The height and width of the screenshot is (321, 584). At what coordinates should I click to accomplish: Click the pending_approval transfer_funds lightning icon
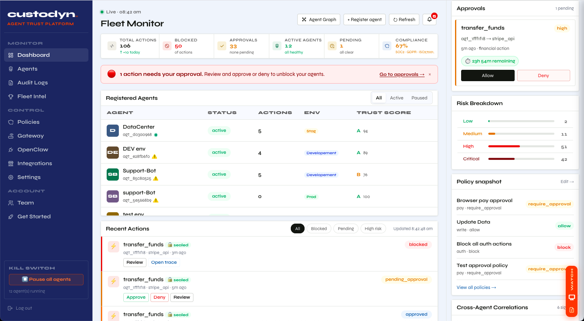click(114, 281)
